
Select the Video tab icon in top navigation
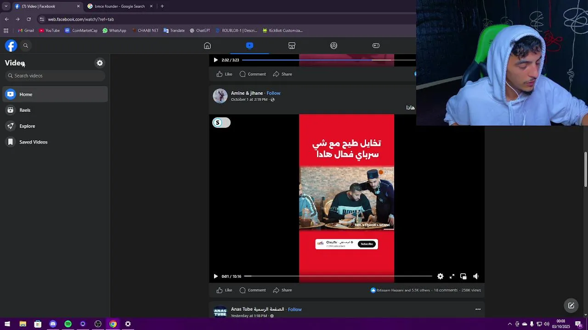point(249,45)
